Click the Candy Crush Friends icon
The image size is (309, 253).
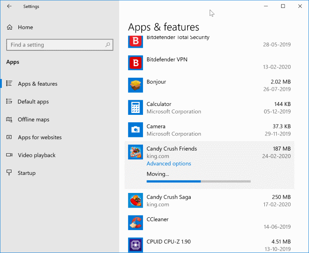[136, 152]
